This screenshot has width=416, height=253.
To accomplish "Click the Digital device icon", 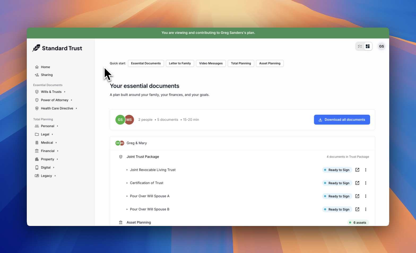I will pos(37,168).
